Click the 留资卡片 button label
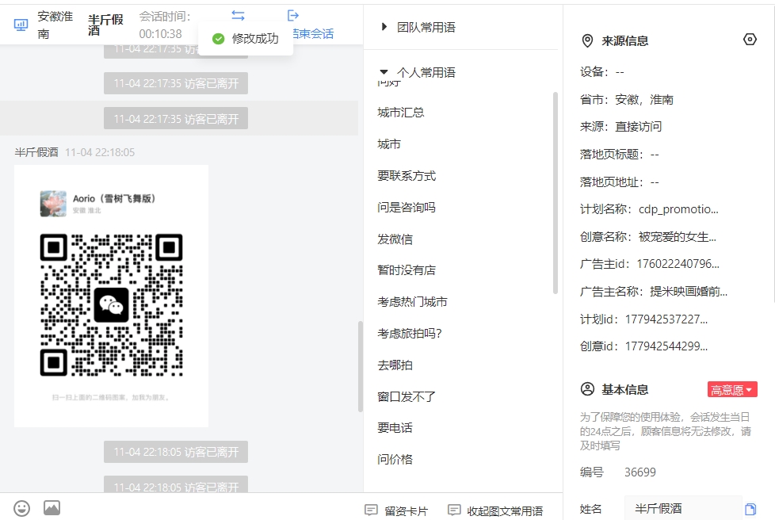775x520 pixels. tap(407, 511)
